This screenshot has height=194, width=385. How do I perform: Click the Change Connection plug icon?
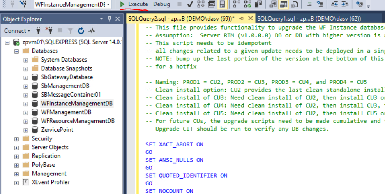[x=24, y=4]
